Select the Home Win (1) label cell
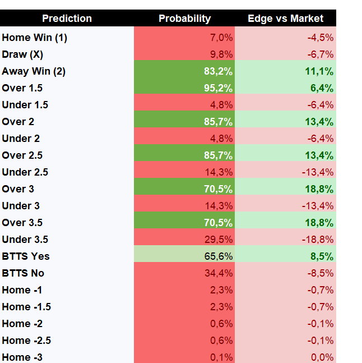 pyautogui.click(x=67, y=38)
